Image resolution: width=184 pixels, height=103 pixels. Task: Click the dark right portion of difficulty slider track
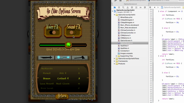coord(79,45)
